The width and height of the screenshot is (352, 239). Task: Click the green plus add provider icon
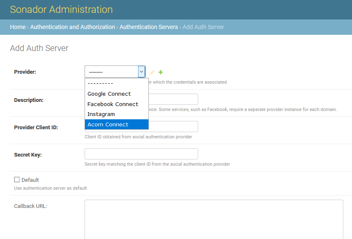tap(160, 72)
